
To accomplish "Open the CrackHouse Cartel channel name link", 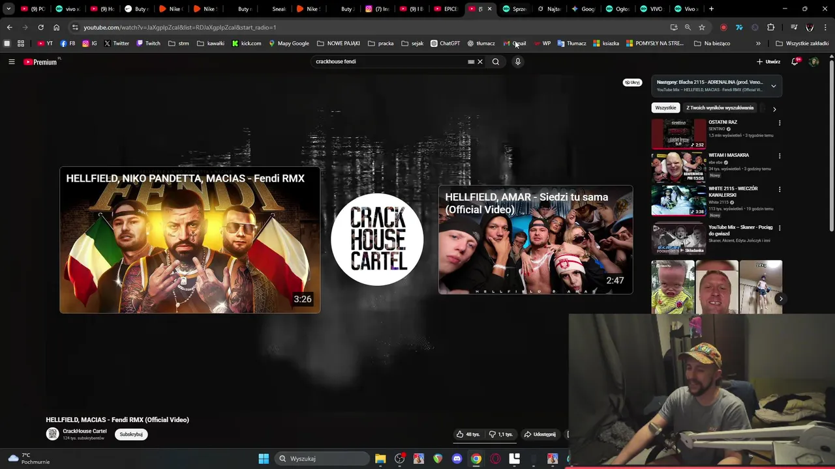I will 84,431.
